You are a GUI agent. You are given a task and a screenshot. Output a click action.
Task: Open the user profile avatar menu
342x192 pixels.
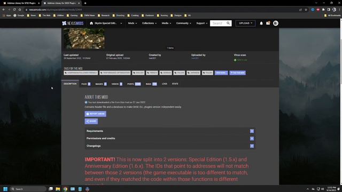[x=276, y=23]
